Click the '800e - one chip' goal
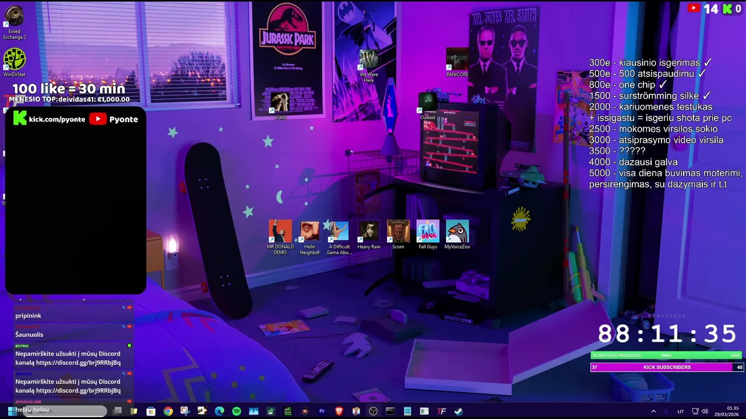Viewport: 746px width, 419px height. (628, 84)
